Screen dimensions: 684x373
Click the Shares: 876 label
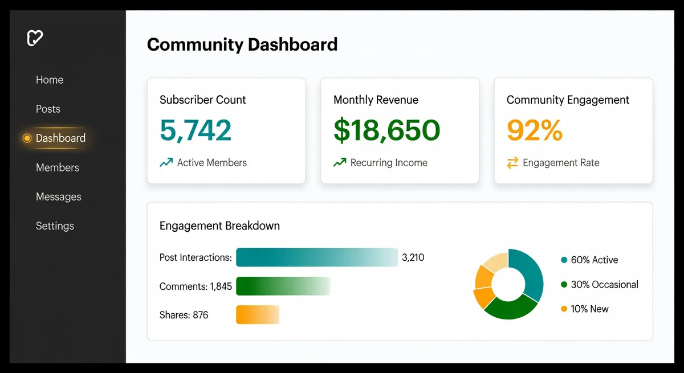pyautogui.click(x=184, y=315)
